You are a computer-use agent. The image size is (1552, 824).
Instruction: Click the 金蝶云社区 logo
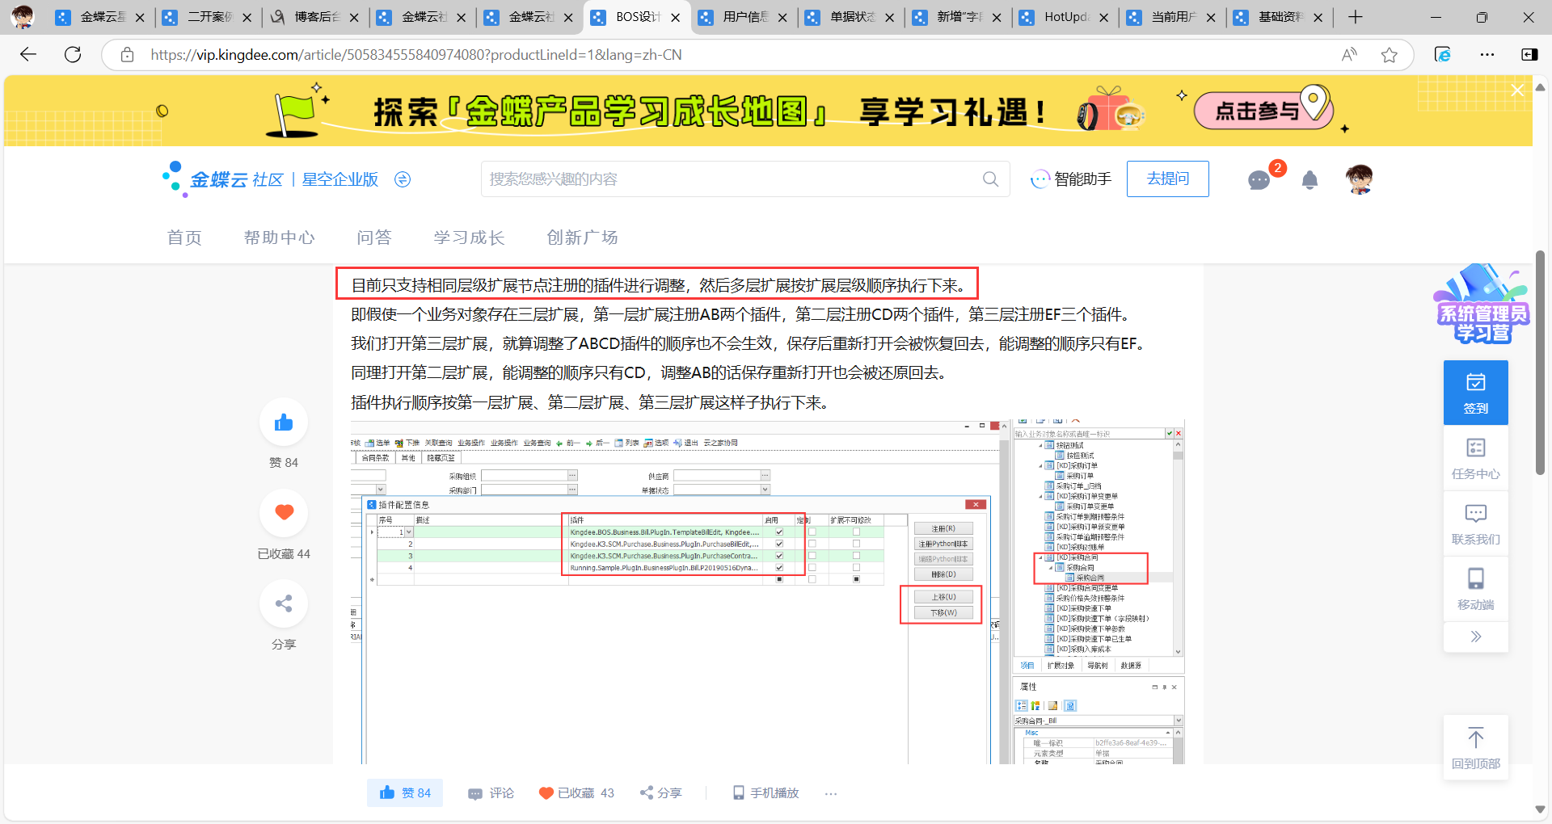point(223,179)
